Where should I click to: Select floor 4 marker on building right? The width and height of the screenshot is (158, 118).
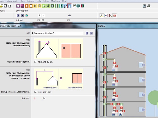[143, 65]
